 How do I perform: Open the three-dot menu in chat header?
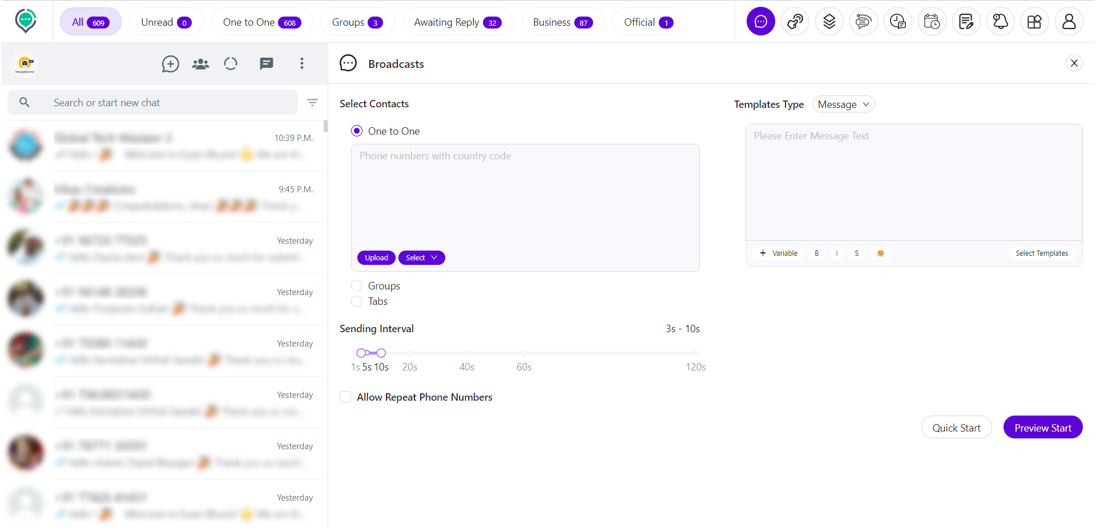coord(302,64)
